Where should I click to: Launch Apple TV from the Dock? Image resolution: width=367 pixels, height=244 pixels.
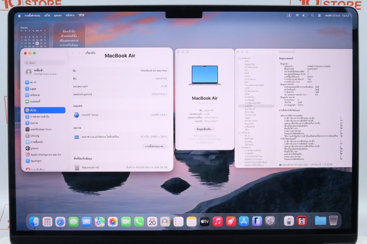click(x=205, y=222)
